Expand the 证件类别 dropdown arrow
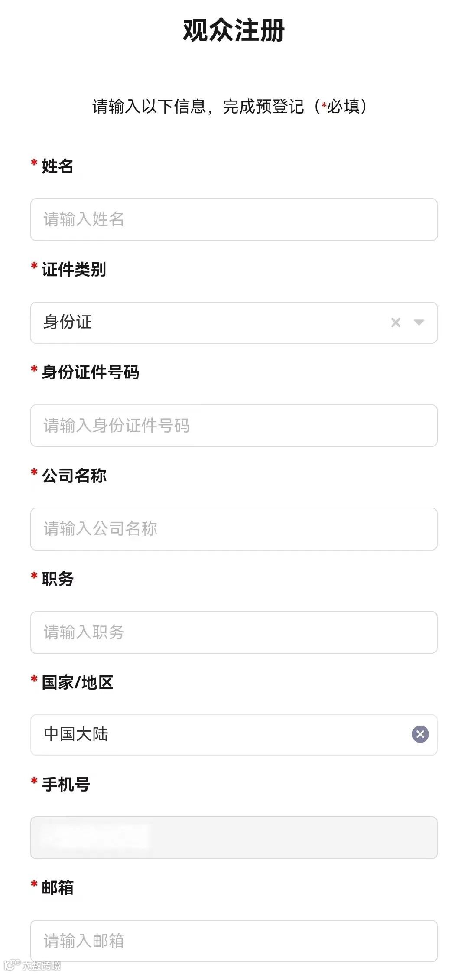This screenshot has width=468, height=974. (x=419, y=322)
